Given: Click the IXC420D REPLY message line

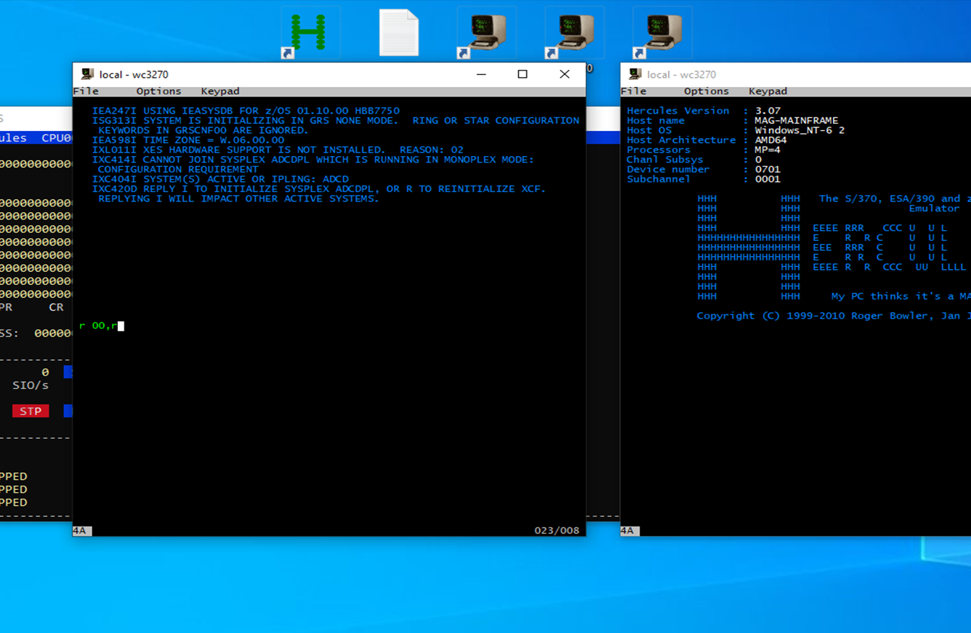Looking at the screenshot, I should click(x=319, y=189).
